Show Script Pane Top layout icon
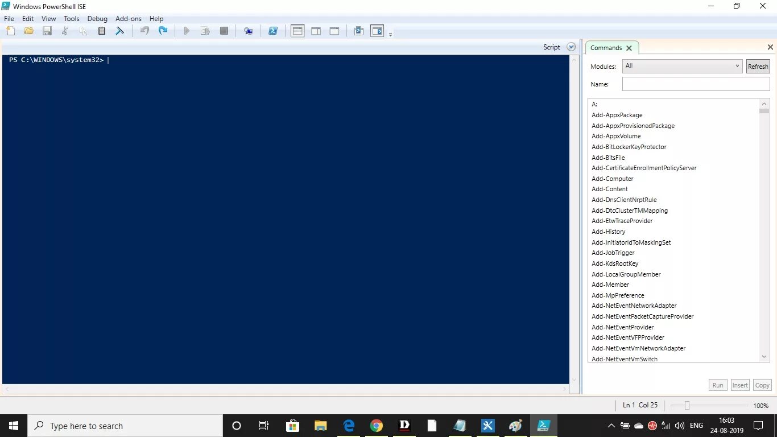 pos(297,31)
